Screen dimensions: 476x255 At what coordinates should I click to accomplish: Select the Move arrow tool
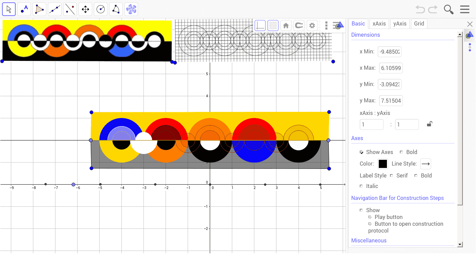tap(9, 9)
